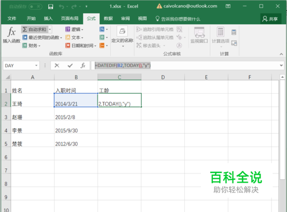The height and width of the screenshot is (212, 287).
Task: Click into the formula bar text
Action: 123,65
